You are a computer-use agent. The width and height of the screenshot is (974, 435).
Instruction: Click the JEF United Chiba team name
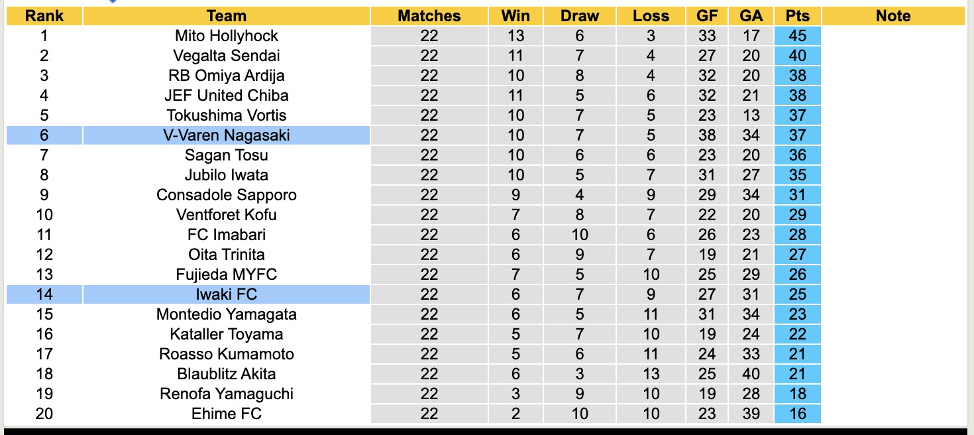point(227,95)
